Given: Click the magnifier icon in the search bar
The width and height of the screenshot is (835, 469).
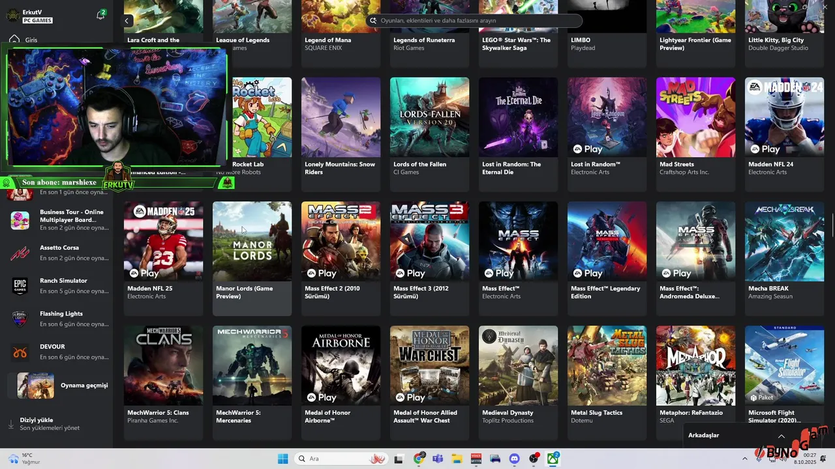Looking at the screenshot, I should (374, 21).
